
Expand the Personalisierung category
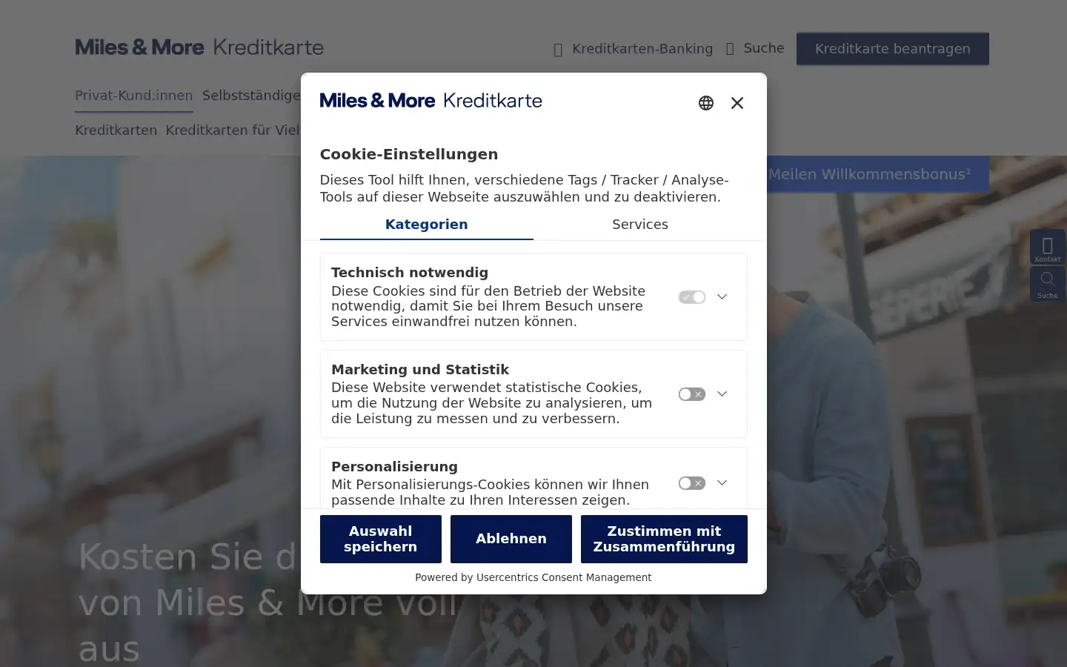click(722, 483)
